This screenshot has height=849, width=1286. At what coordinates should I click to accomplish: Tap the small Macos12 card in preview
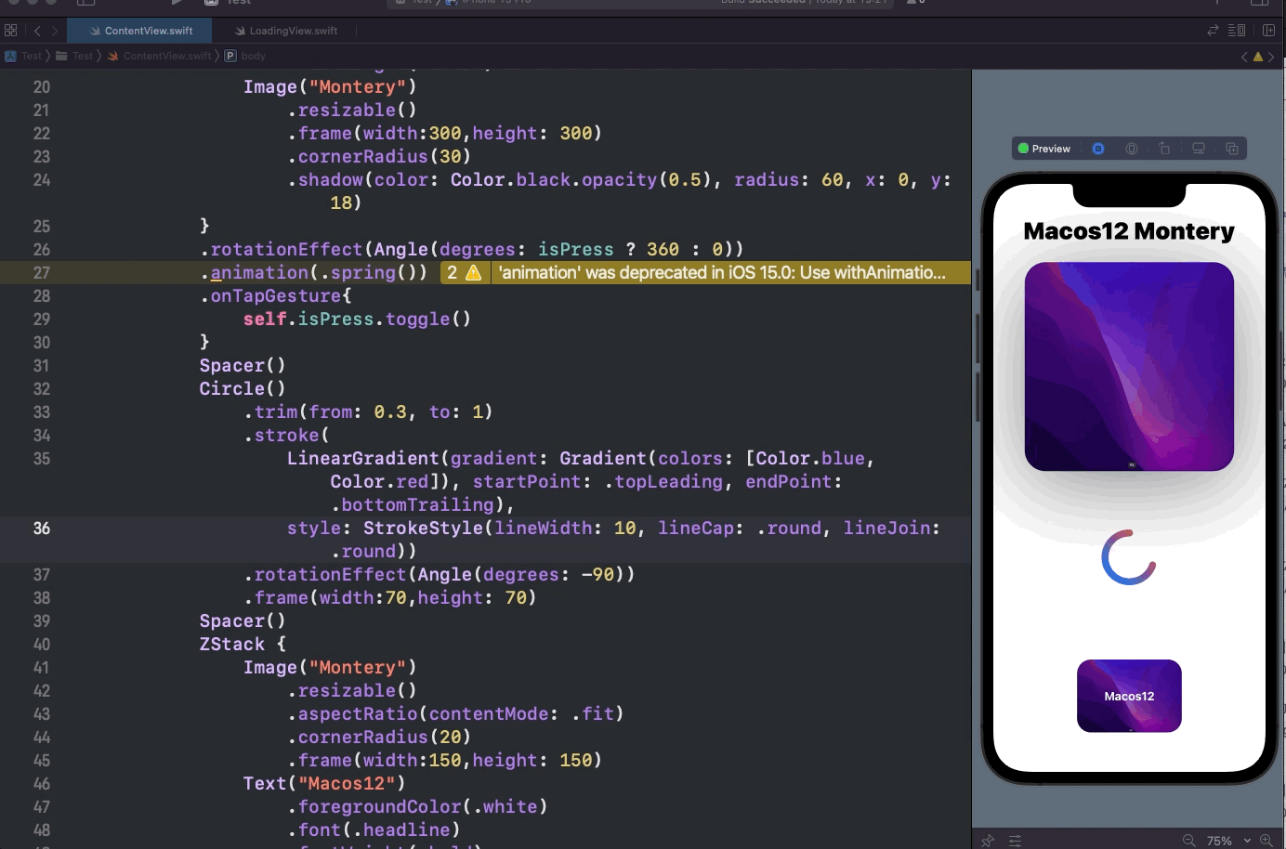(1129, 696)
